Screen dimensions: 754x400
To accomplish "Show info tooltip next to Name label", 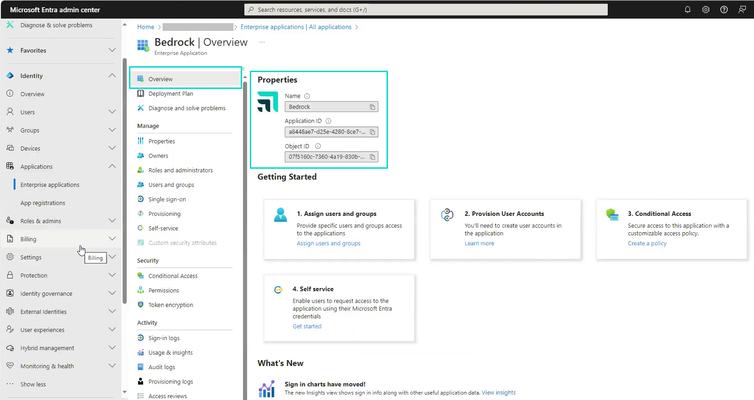I will point(307,96).
